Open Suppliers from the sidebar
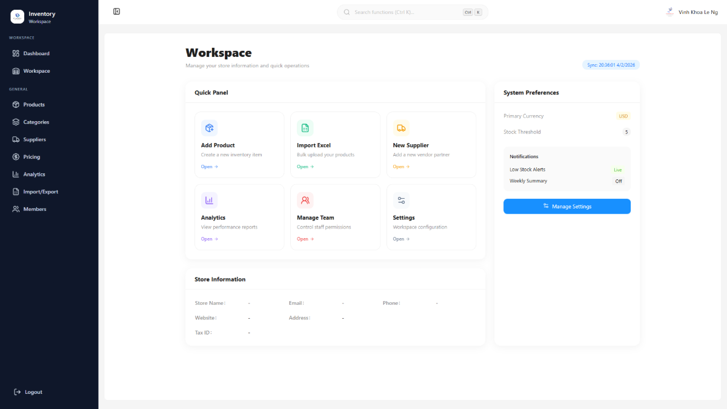This screenshot has height=409, width=727. tap(15, 139)
